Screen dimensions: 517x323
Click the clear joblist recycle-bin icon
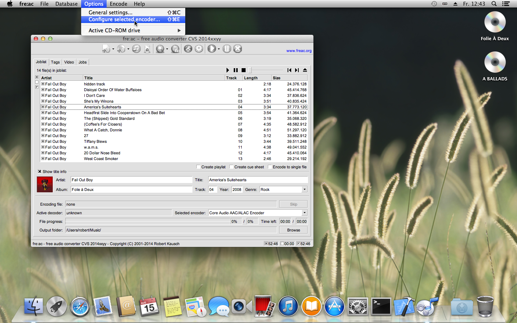pos(147,49)
